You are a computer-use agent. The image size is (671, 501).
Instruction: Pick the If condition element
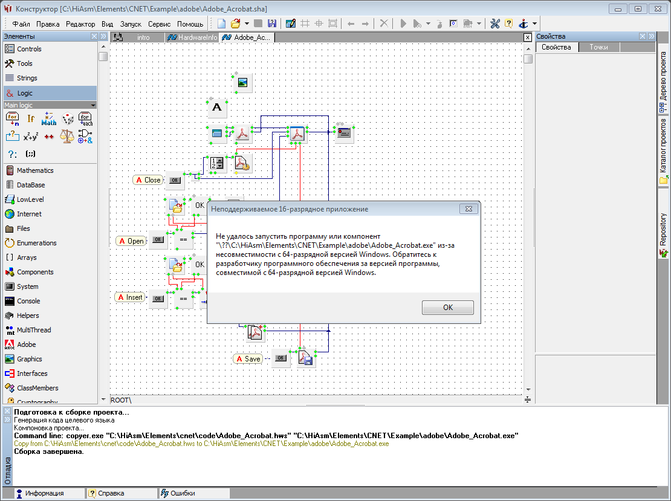point(31,118)
